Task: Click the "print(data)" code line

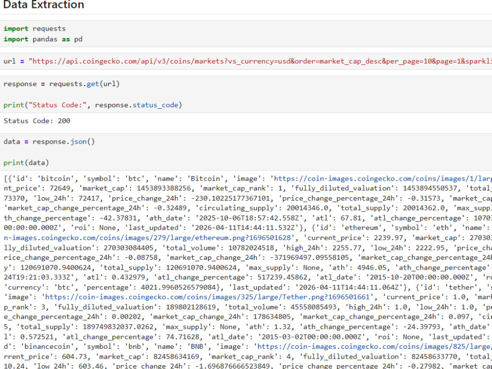Action: click(x=27, y=162)
